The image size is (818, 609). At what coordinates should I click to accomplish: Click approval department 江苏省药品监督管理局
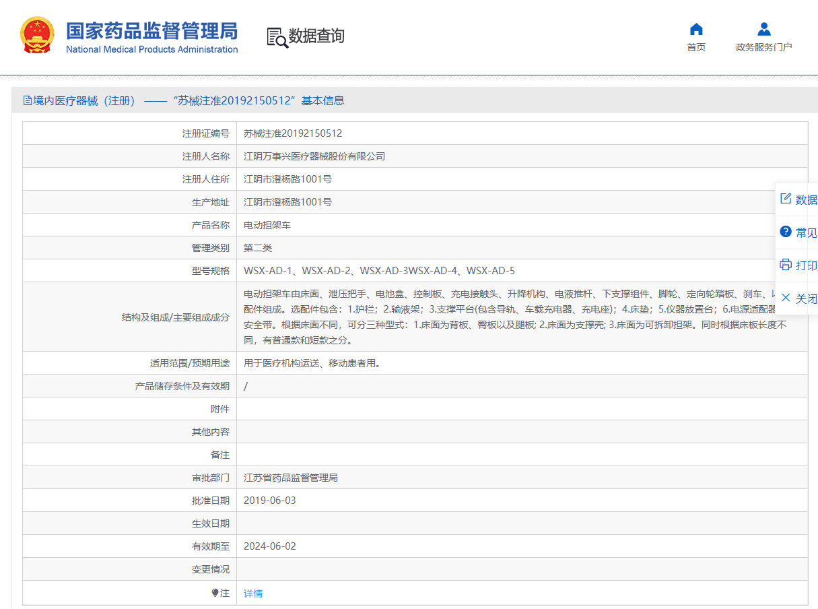tap(291, 478)
